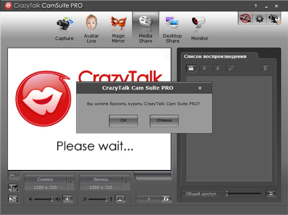The width and height of the screenshot is (288, 215).
Task: Open the help question mark
Action: coord(256,6)
